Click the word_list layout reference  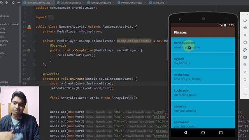click(102, 88)
